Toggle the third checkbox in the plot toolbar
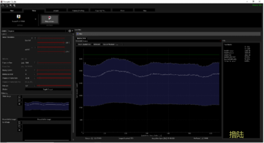The image size is (264, 143). click(102, 44)
